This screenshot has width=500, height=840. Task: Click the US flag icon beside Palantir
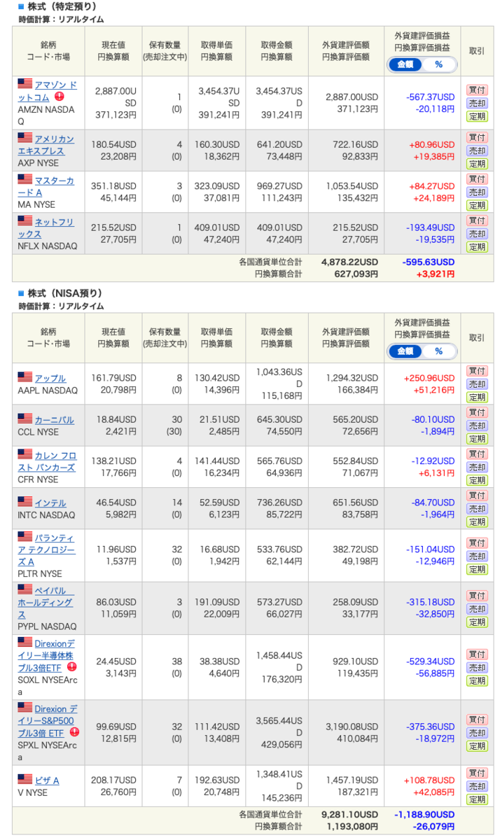[25, 537]
